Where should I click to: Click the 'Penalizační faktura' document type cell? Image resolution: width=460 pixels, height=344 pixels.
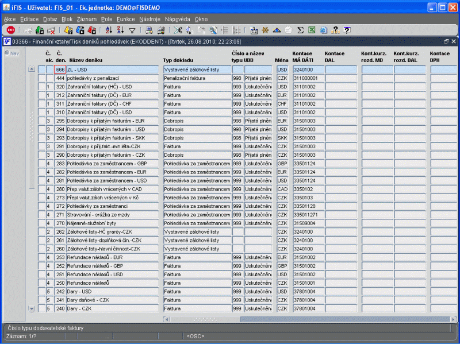197,78
